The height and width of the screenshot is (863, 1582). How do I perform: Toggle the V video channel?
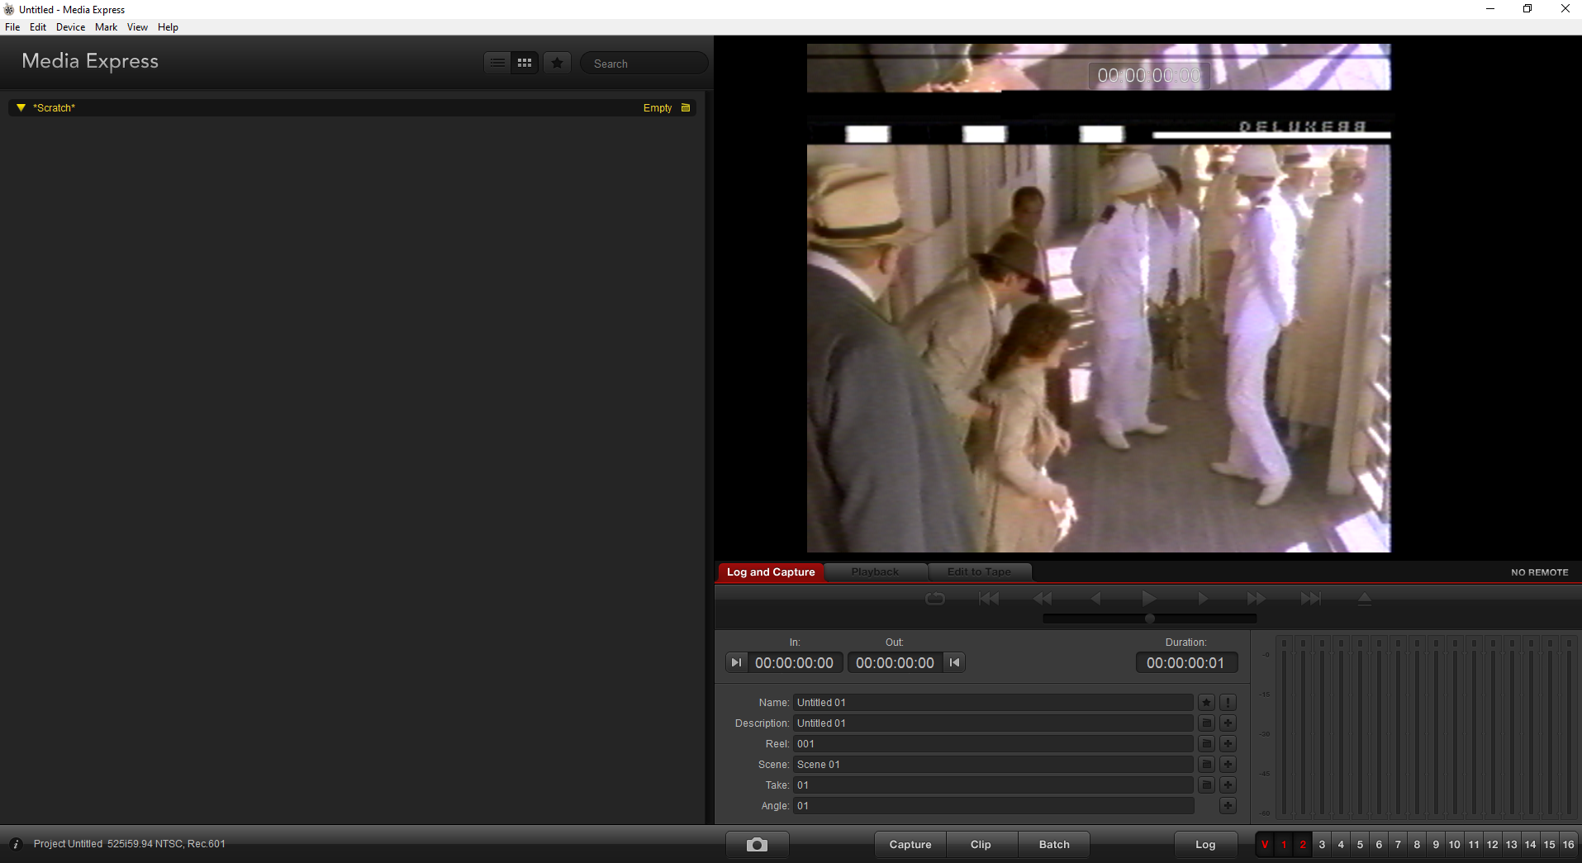[x=1265, y=845]
